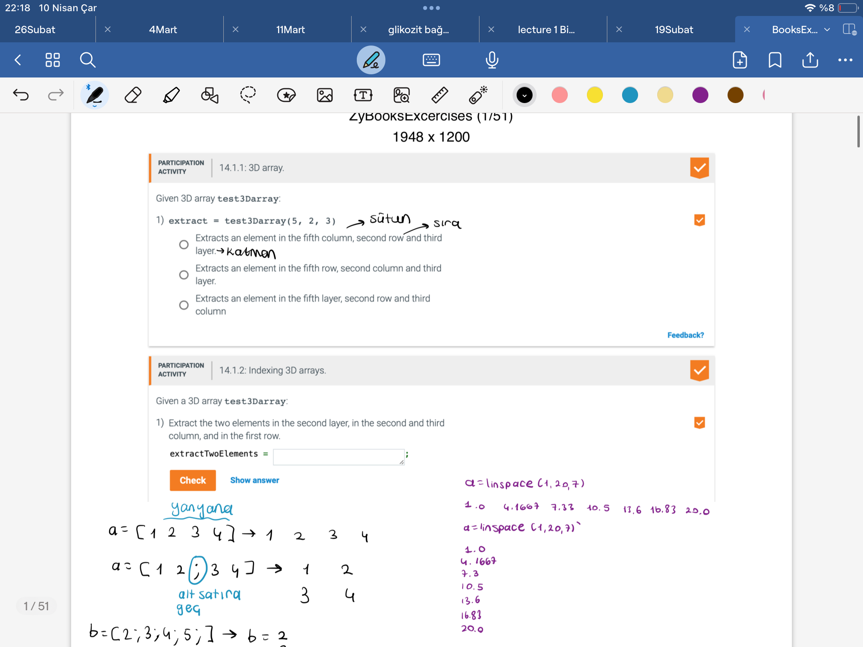Activate the Laser pointer tool

[478, 95]
